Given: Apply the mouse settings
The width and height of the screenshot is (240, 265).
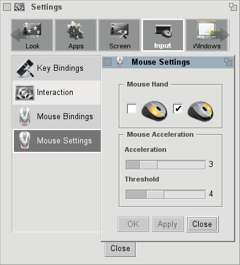Looking at the screenshot, I should pos(168,224).
